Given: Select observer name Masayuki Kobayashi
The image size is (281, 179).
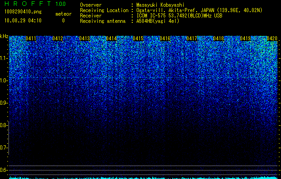Looking at the screenshot, I should coord(160,5).
